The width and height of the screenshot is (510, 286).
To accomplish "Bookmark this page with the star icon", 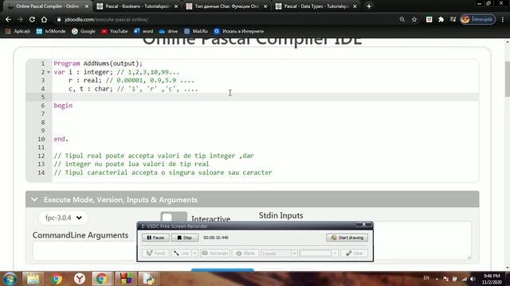I will point(414,19).
